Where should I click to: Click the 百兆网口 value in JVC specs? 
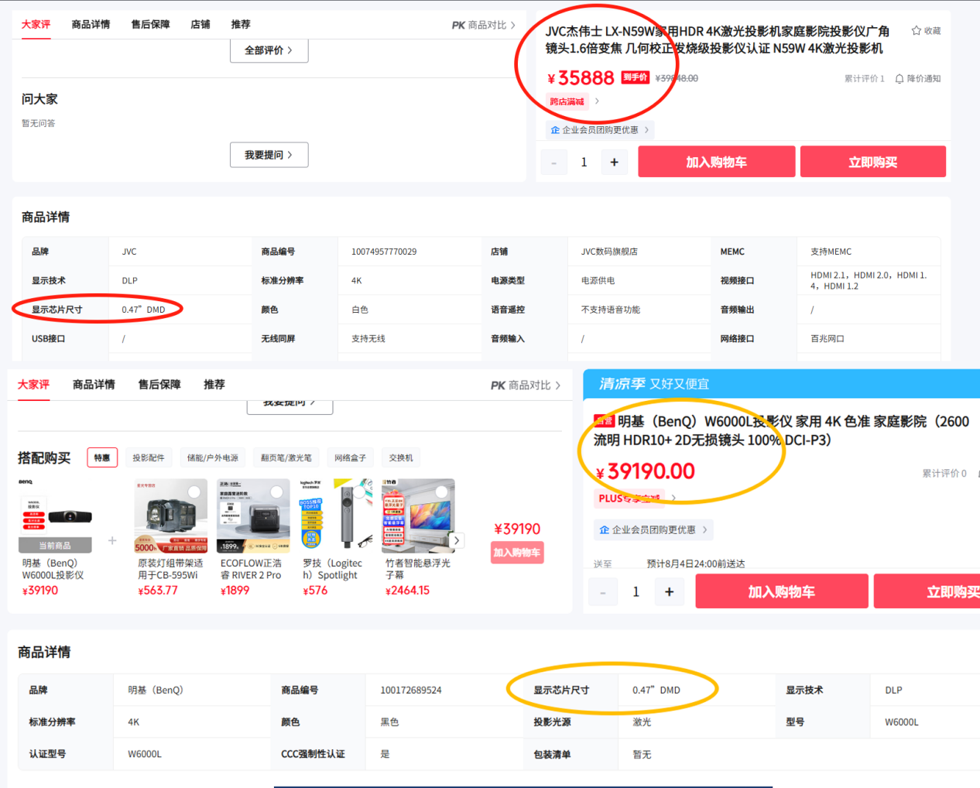pos(828,339)
